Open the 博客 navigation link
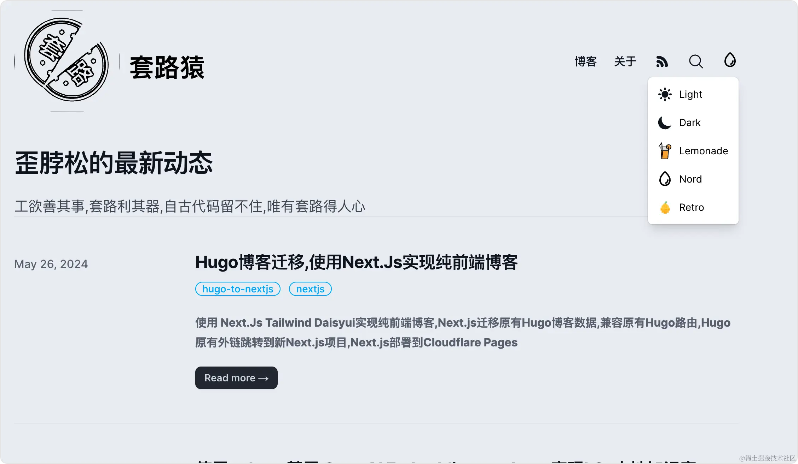Image resolution: width=798 pixels, height=464 pixels. (x=586, y=61)
